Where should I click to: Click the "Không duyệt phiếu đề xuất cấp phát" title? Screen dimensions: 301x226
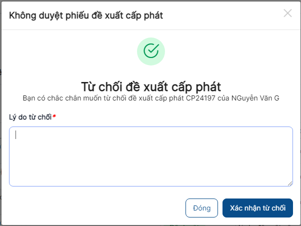[x=86, y=15]
